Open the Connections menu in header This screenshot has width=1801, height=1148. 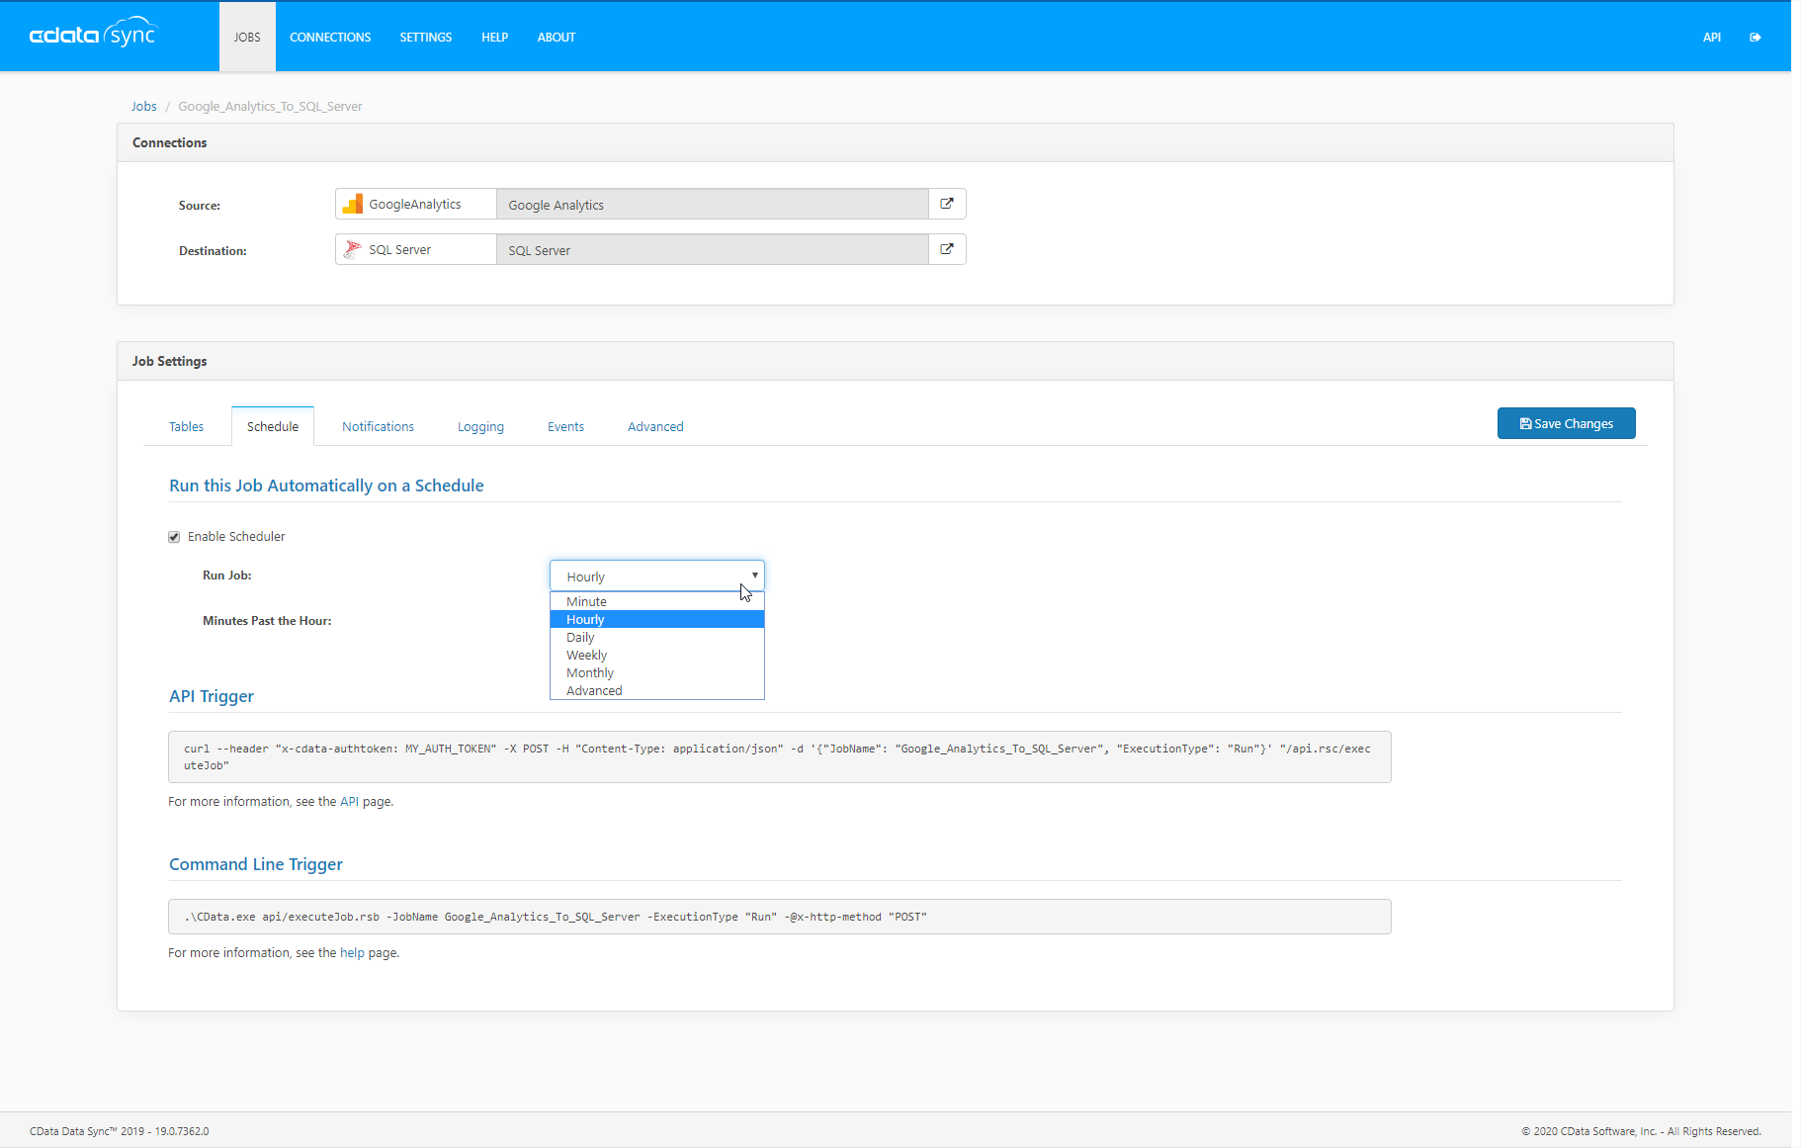[330, 38]
